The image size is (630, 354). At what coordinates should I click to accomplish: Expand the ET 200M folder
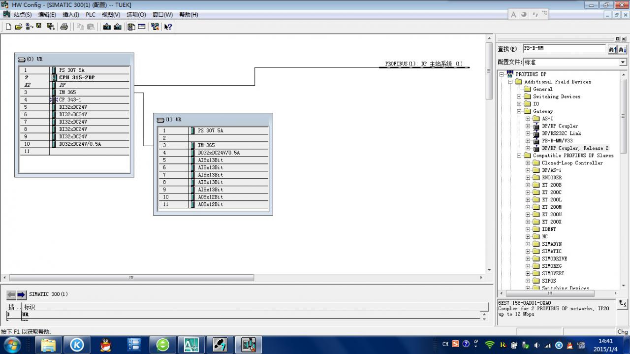[528, 207]
